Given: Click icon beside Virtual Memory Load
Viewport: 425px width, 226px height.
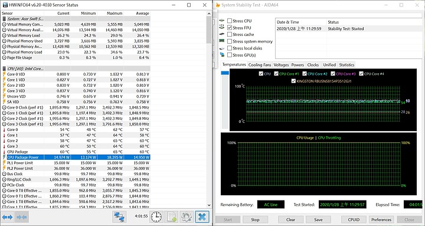Looking at the screenshot, I should [x=4, y=35].
